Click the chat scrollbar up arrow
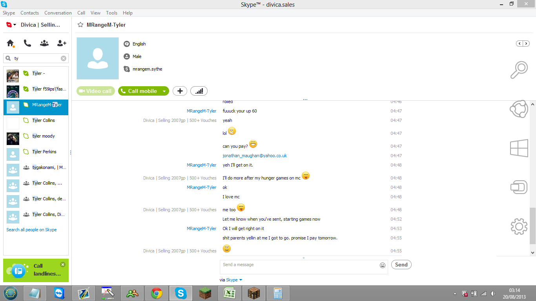The height and width of the screenshot is (301, 536). click(532, 104)
